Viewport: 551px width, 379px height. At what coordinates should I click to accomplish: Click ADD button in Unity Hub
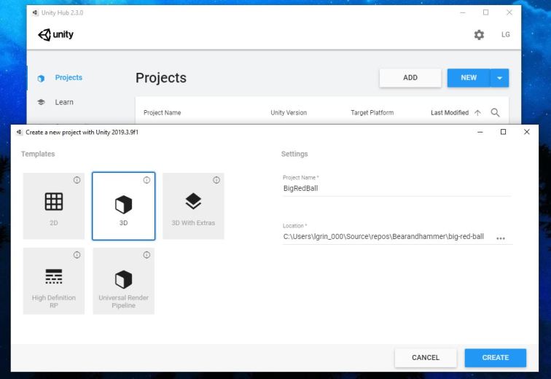coord(410,78)
